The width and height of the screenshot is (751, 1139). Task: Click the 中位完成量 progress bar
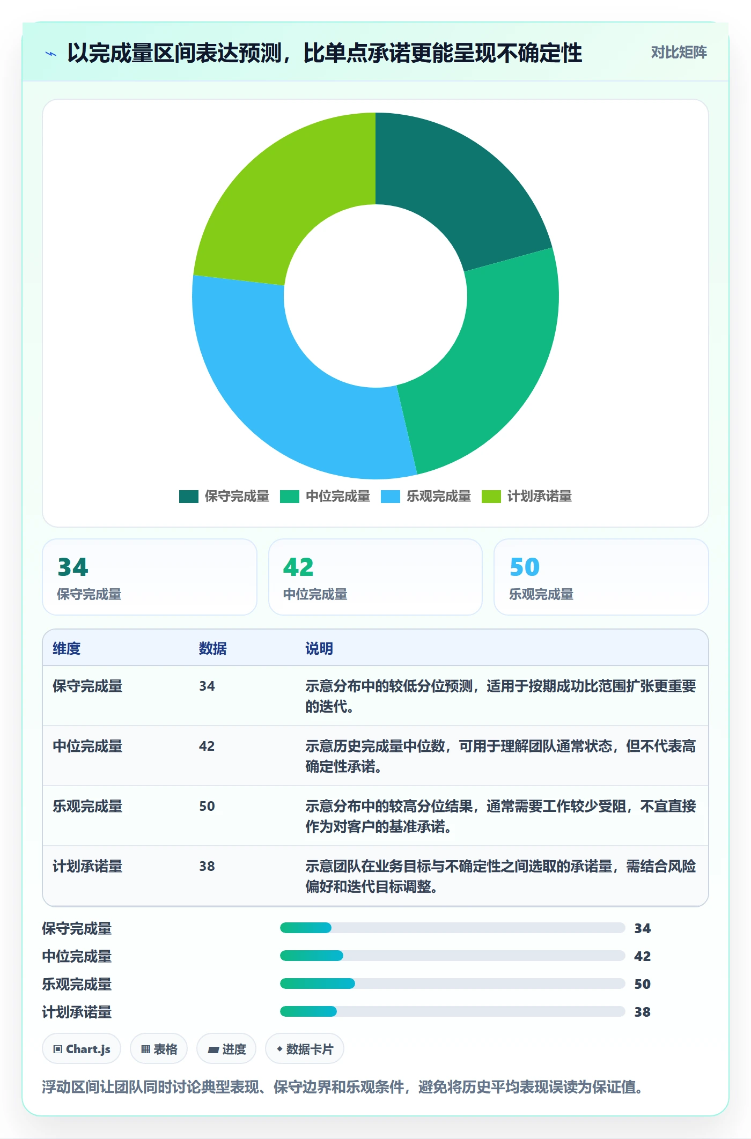pos(453,956)
